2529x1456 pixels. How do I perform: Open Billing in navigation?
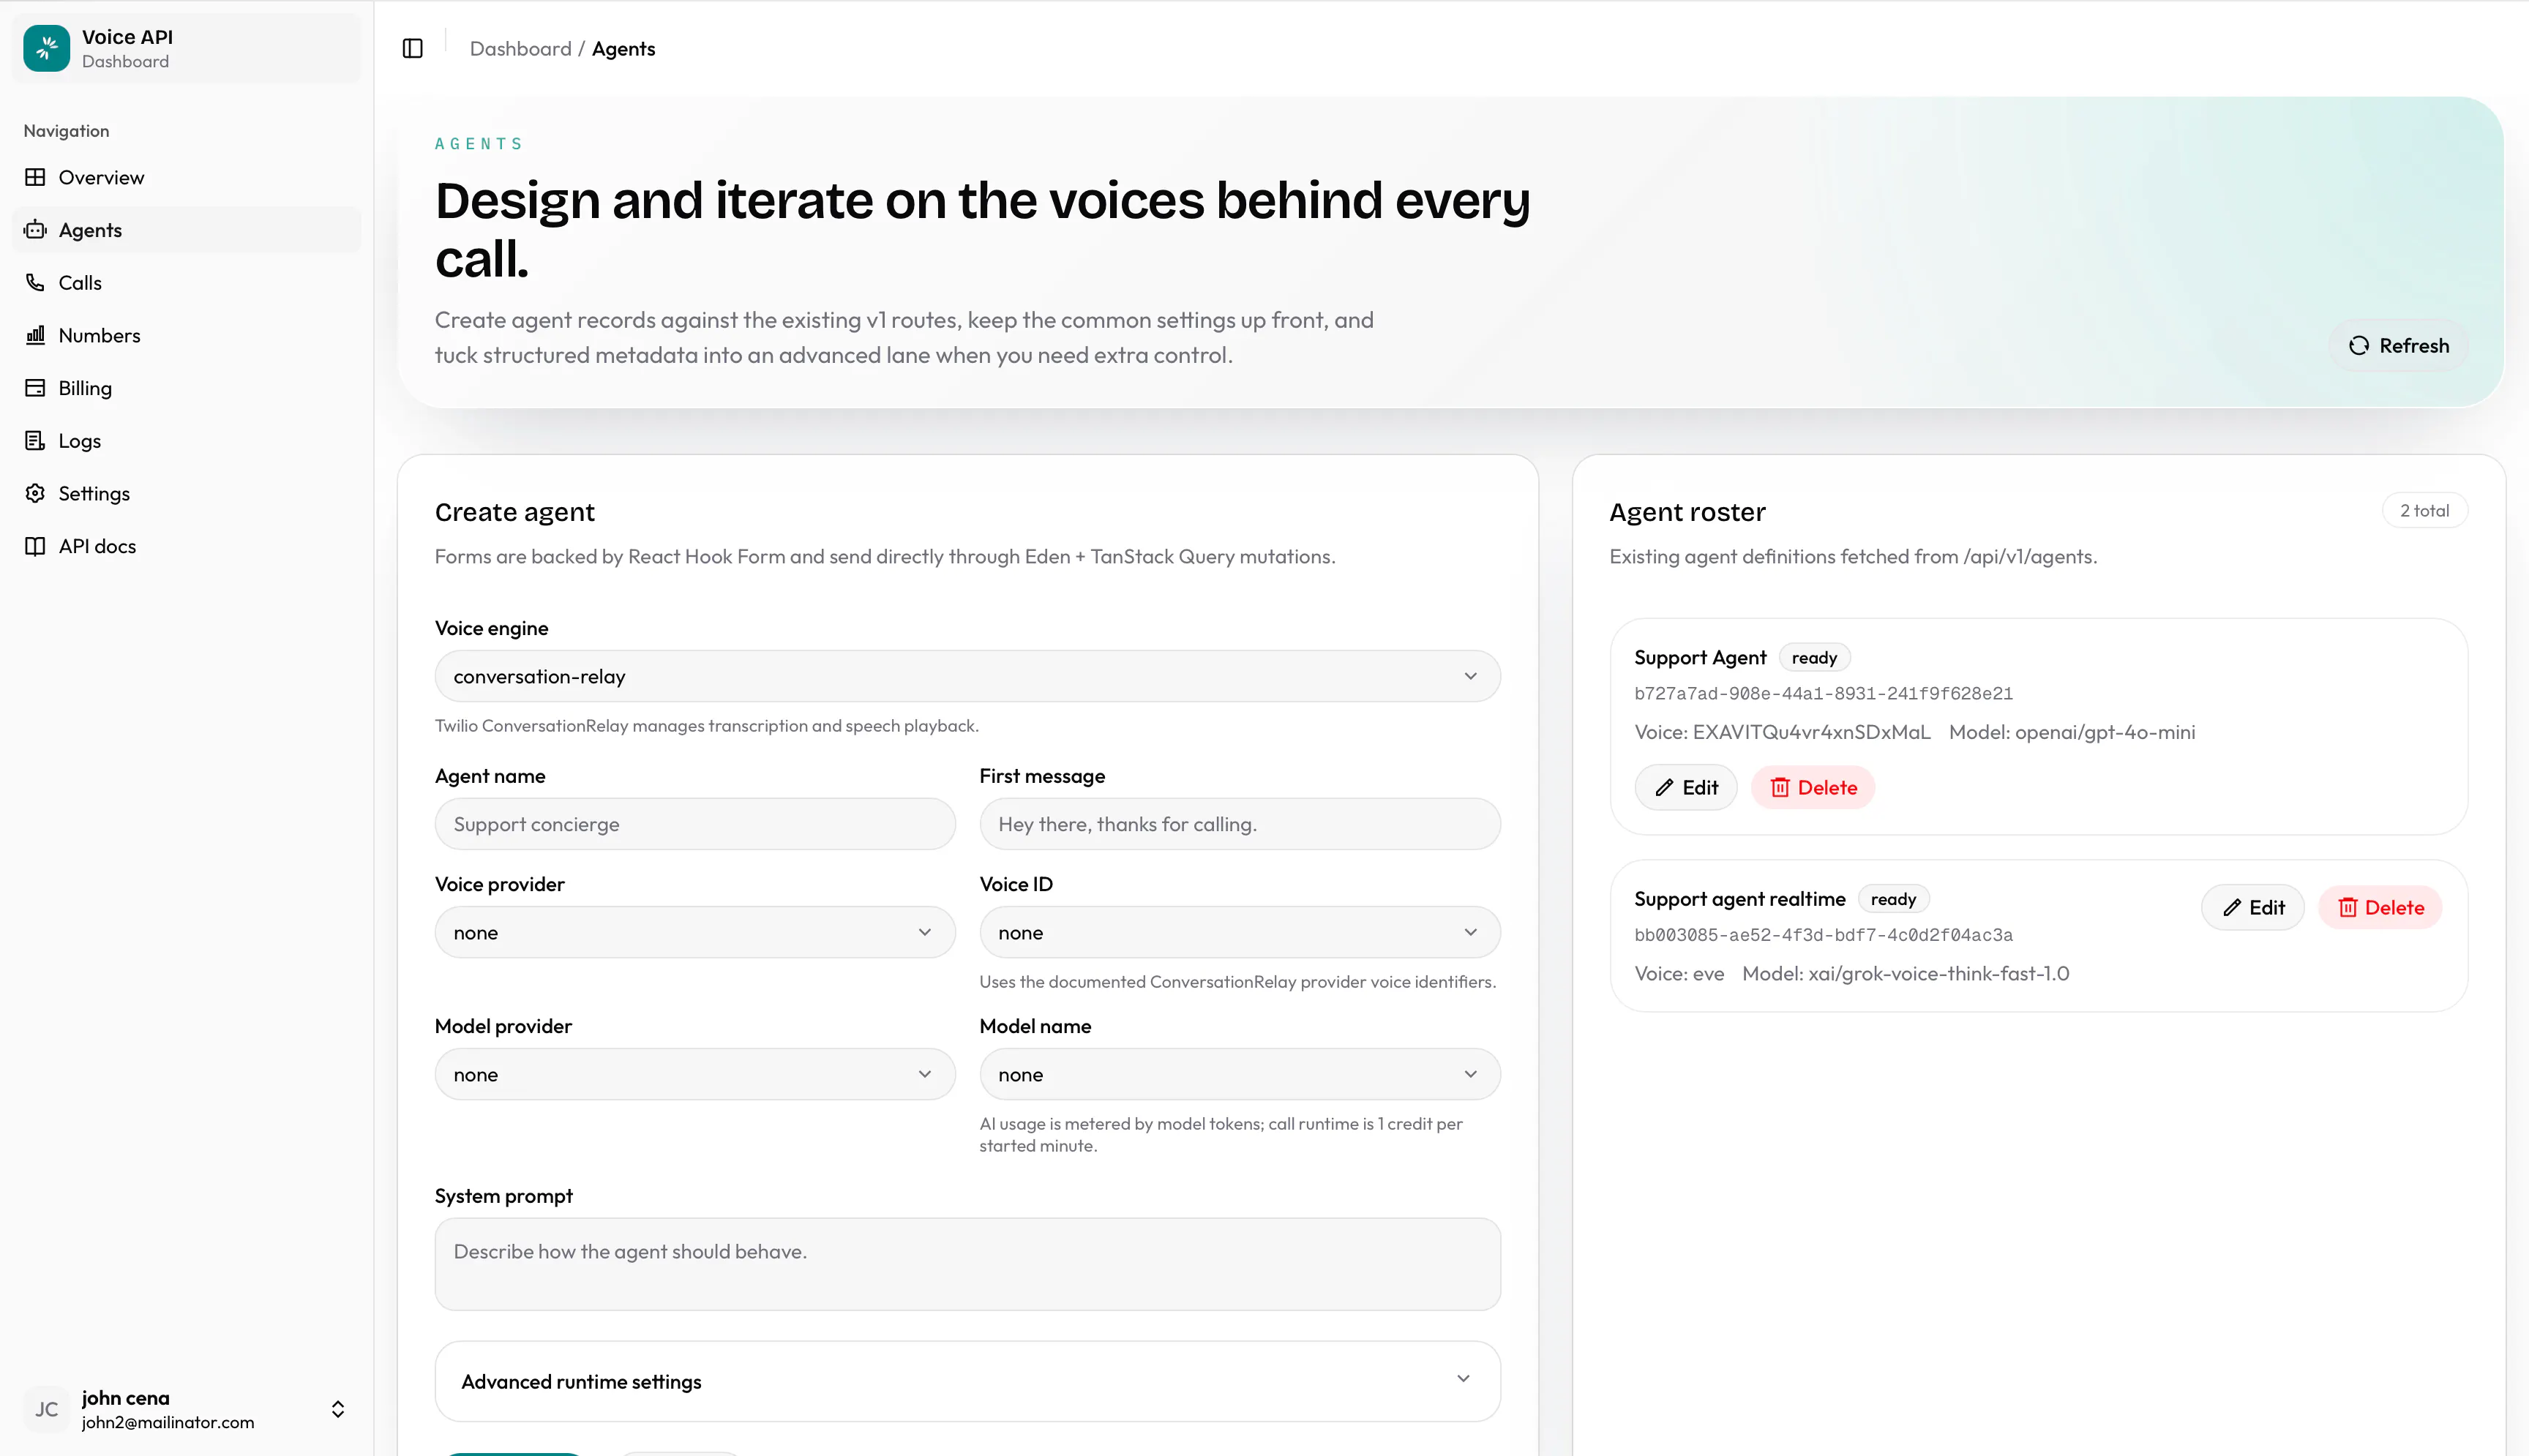click(186, 388)
